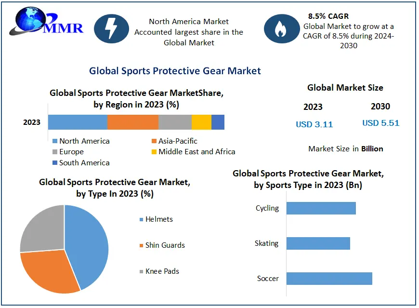Click the Shin Guards legend marker
This screenshot has width=419, height=308.
point(141,245)
